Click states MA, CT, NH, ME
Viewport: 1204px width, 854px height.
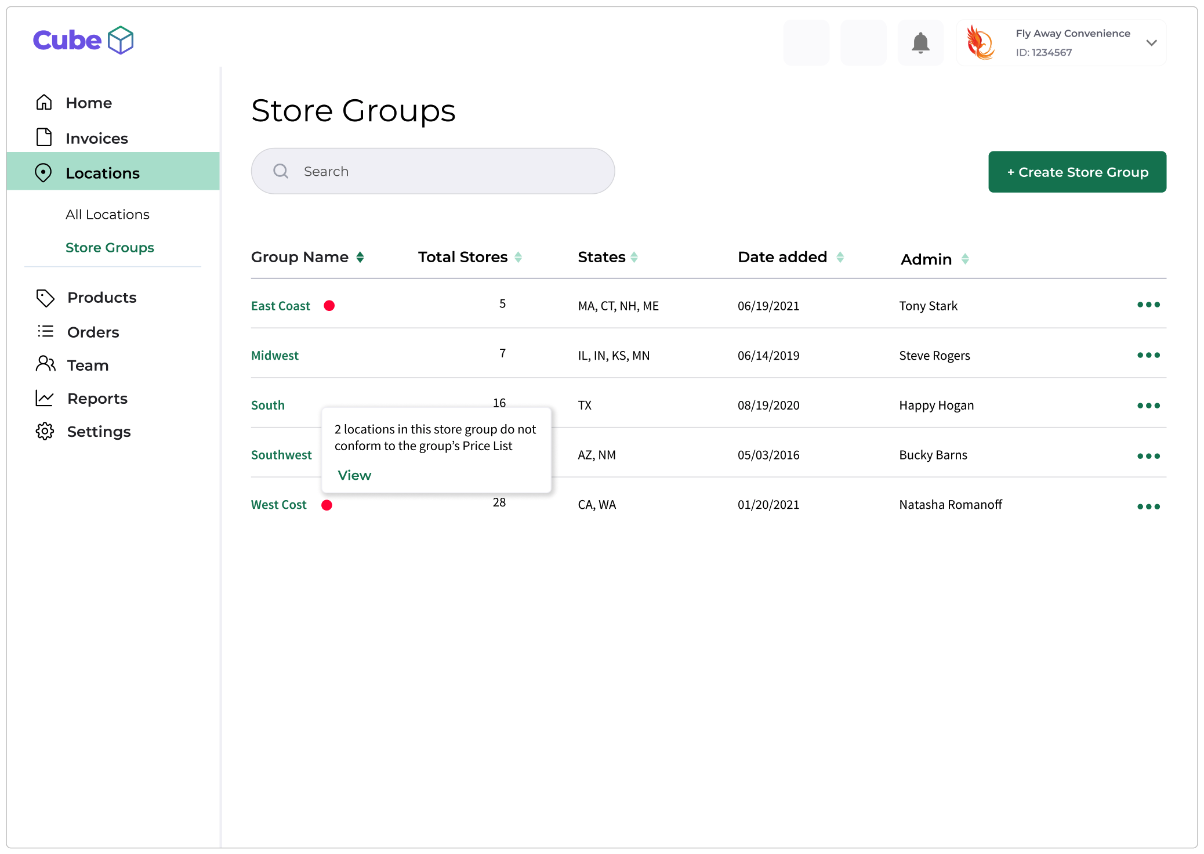618,306
